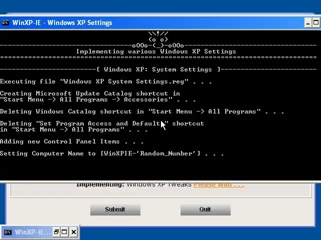Click the "Implementing:" status label behind console
The width and height of the screenshot is (321, 240).
tap(100, 185)
